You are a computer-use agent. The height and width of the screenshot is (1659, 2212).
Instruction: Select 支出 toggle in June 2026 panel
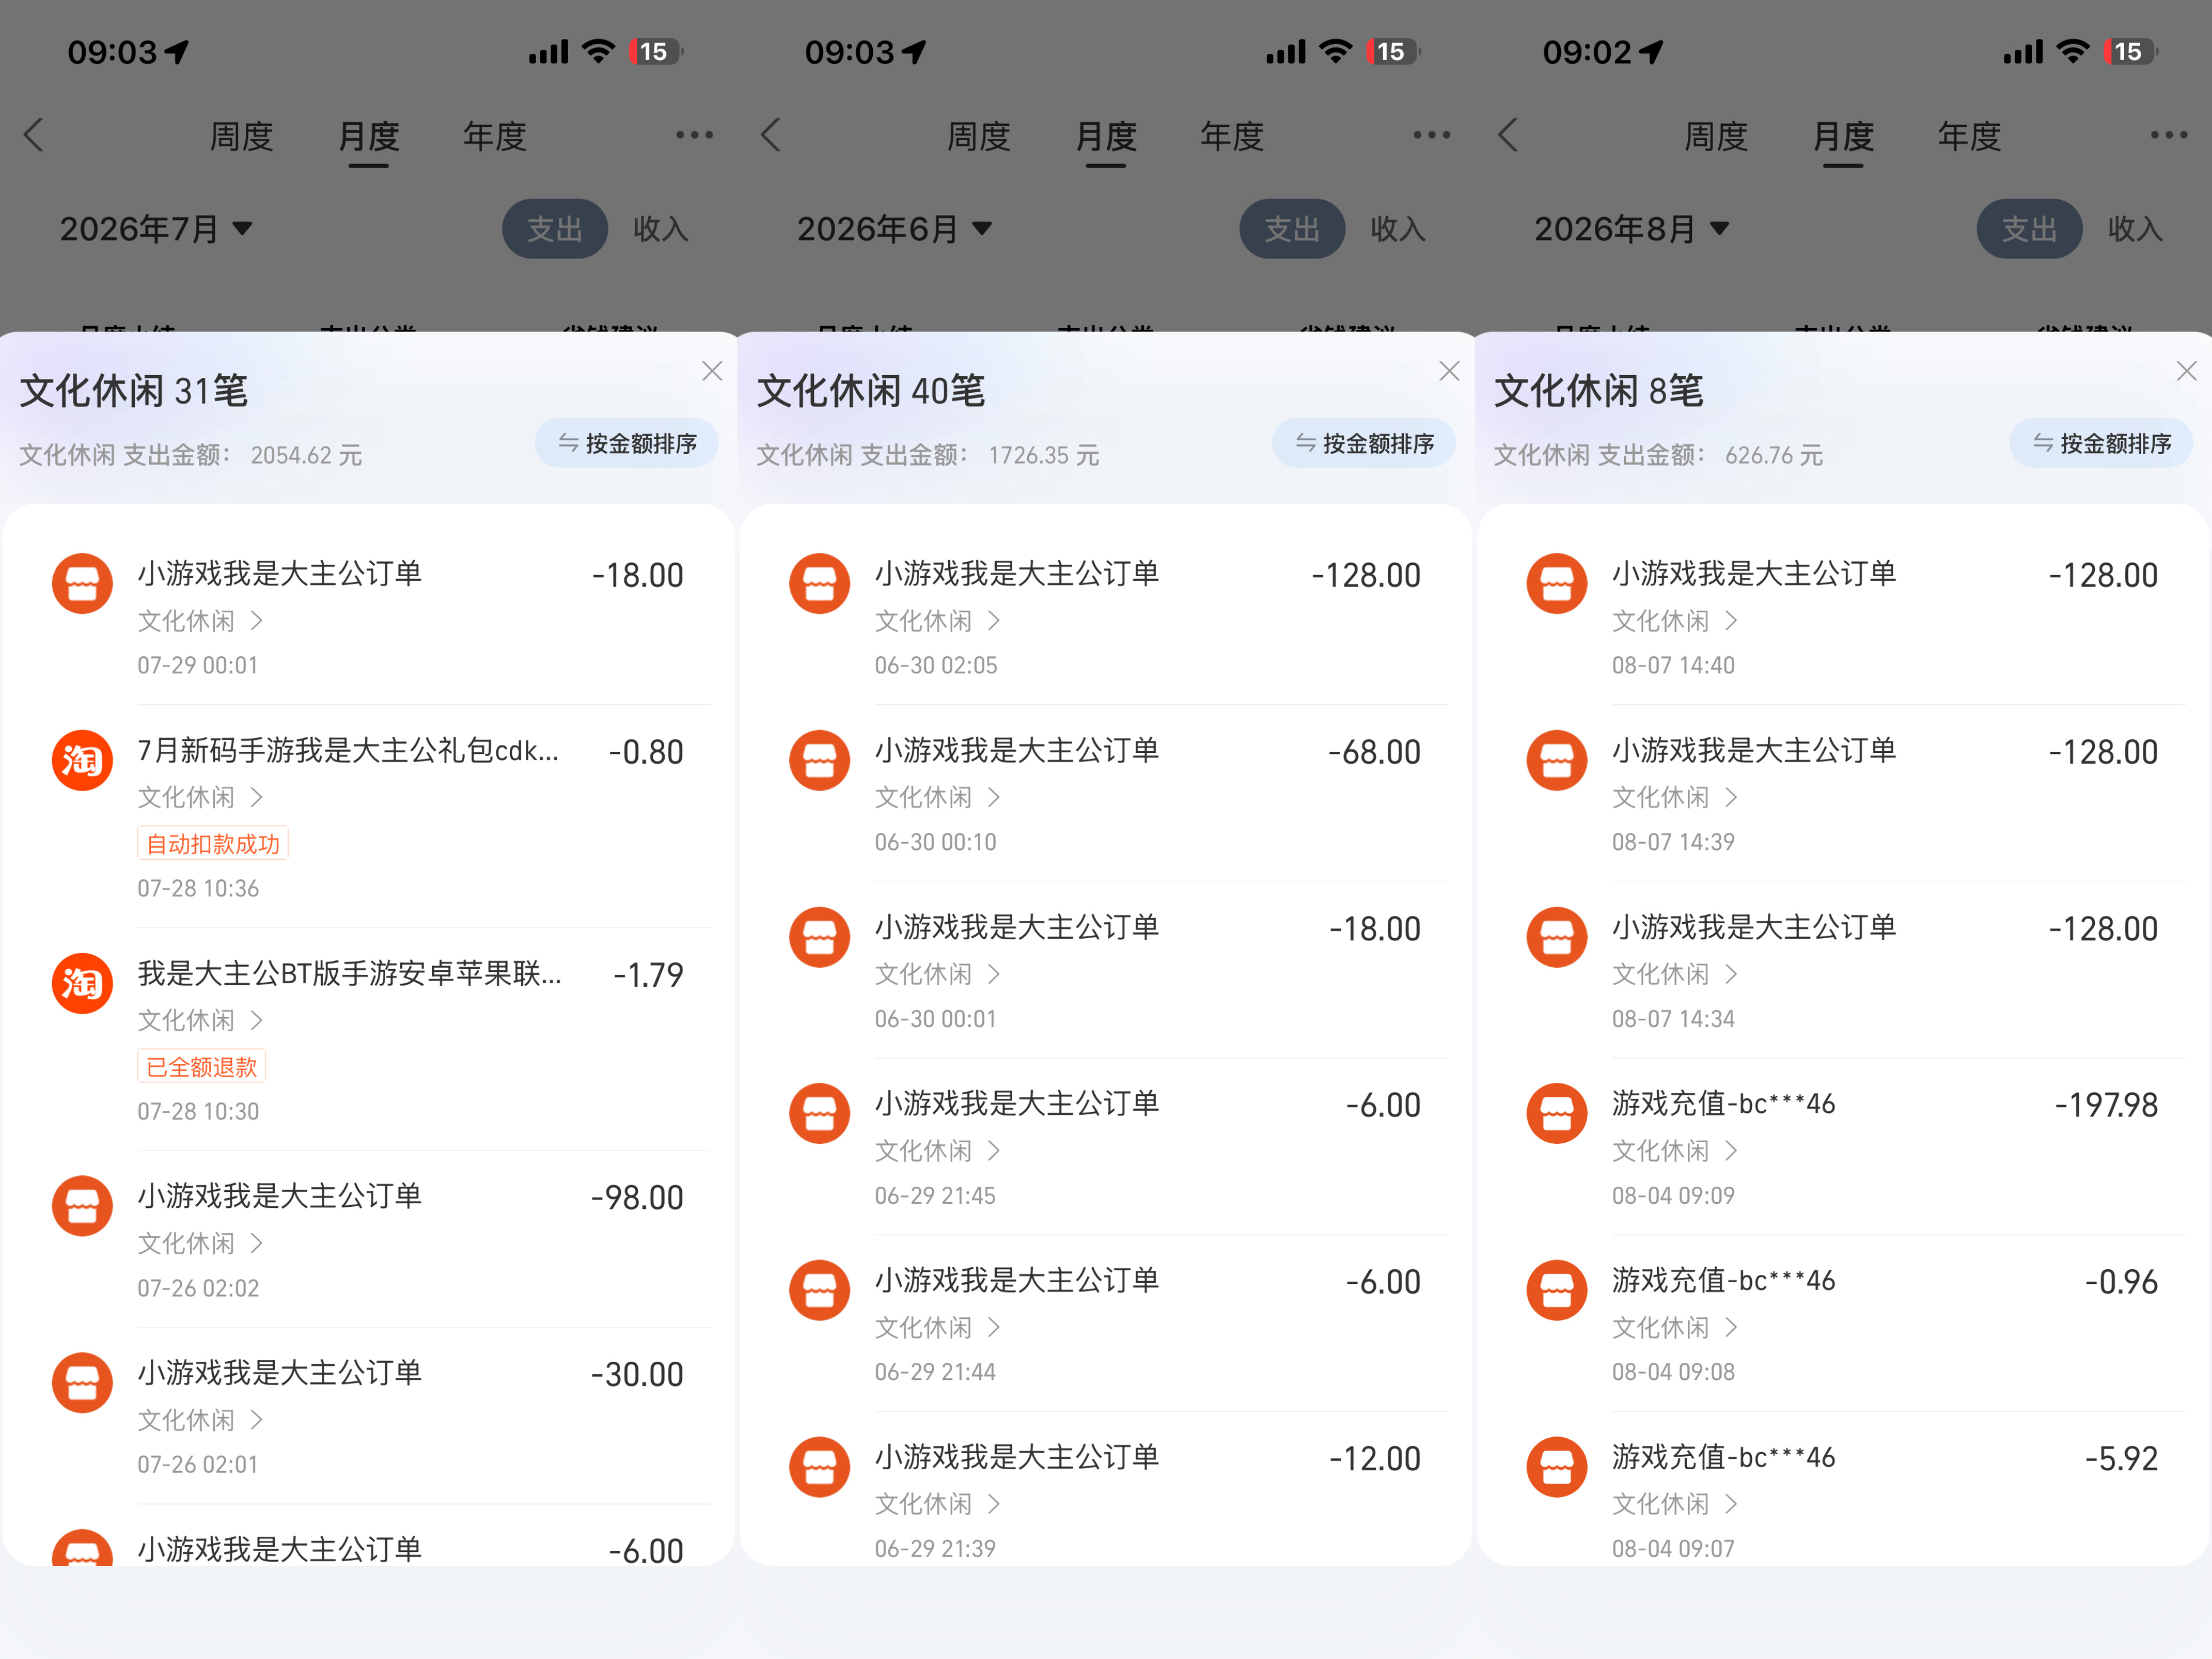1292,229
